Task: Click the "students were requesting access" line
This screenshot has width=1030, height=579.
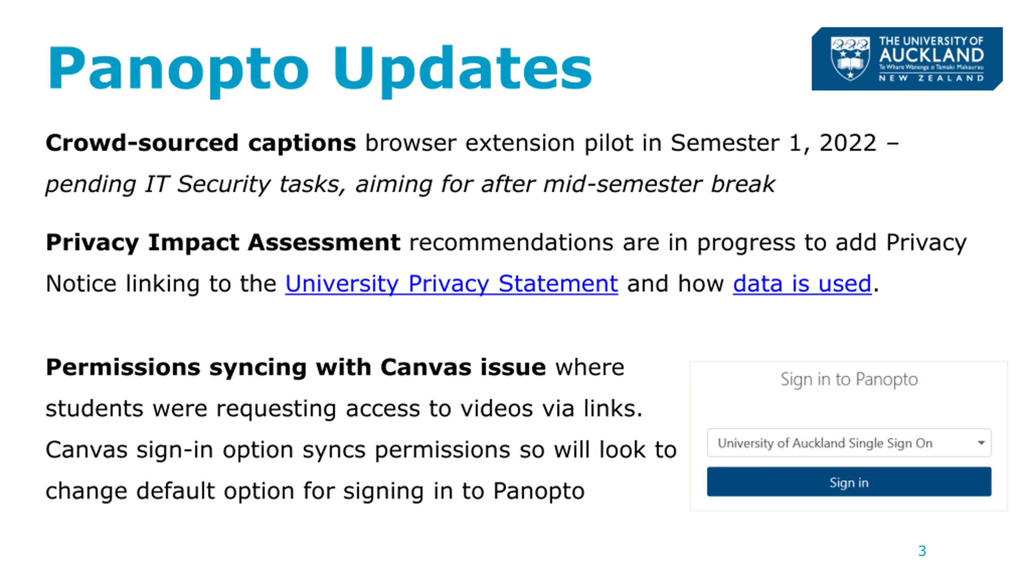Action: 344,409
